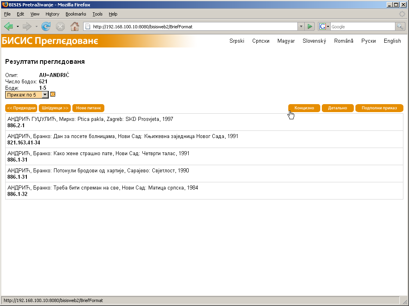Go to the Home page icon
409x306 pixels.
(x=75, y=26)
